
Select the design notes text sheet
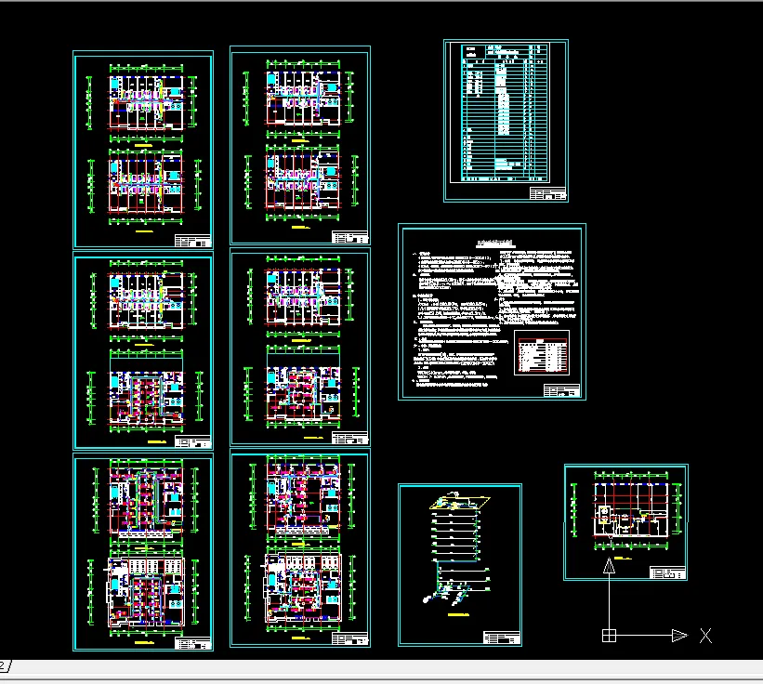492,312
